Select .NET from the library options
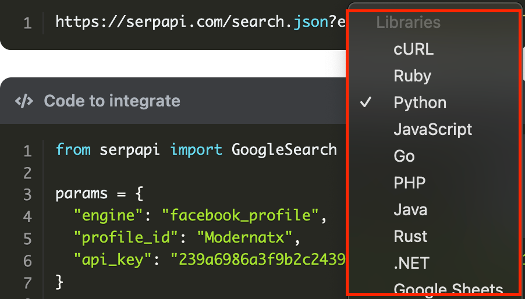The image size is (525, 299). (412, 263)
